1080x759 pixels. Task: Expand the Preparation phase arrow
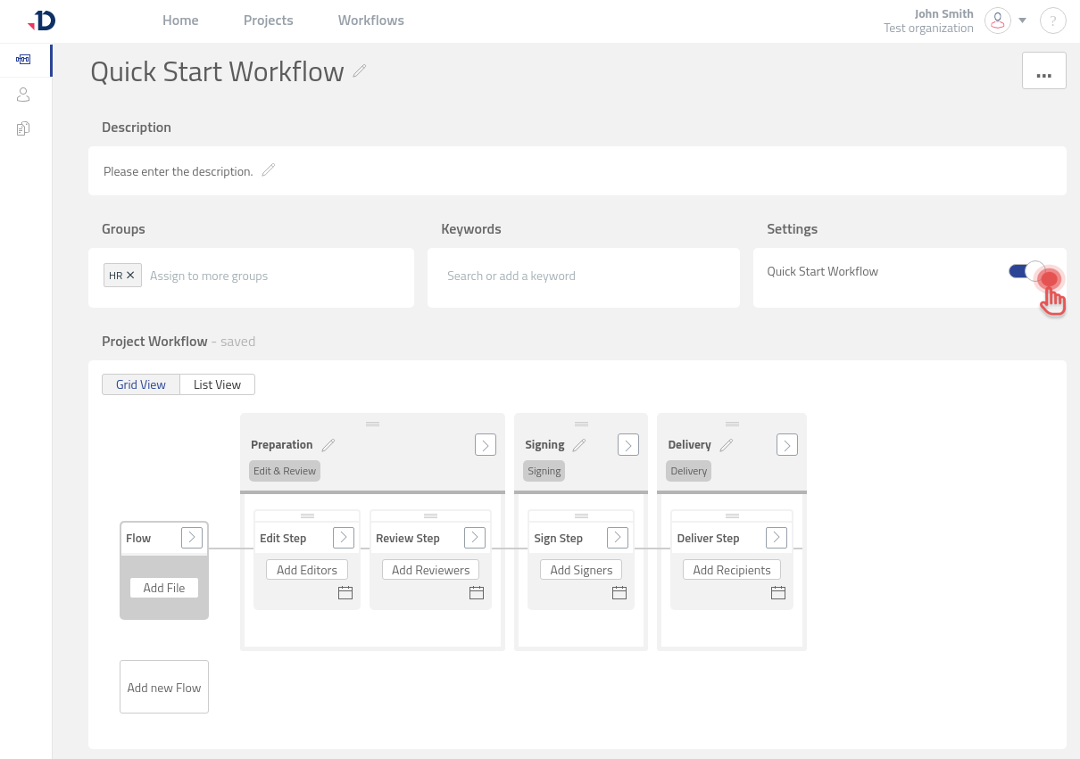pos(485,445)
